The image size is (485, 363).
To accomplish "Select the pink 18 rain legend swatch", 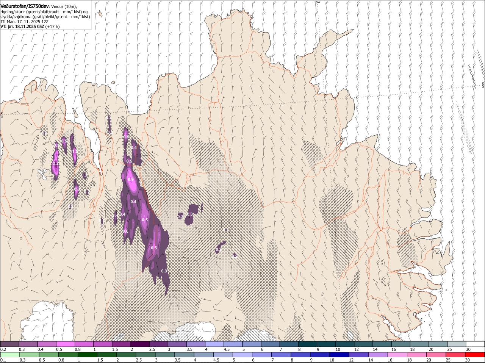I will pos(416,355).
